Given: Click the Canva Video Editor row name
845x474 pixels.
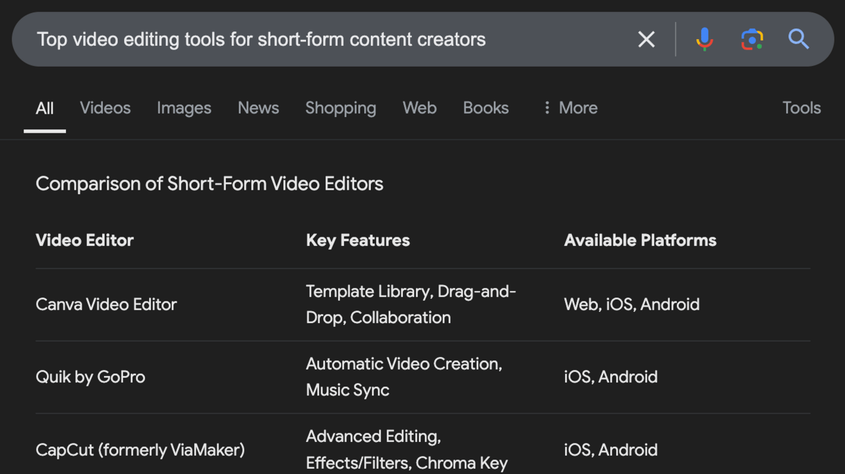Looking at the screenshot, I should (107, 305).
